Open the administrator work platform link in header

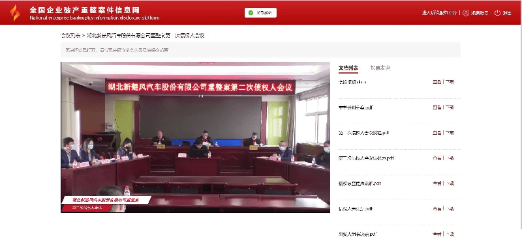(439, 13)
